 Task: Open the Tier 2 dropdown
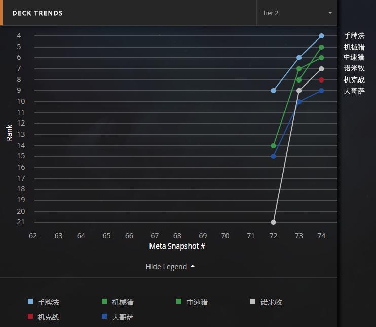tap(297, 13)
